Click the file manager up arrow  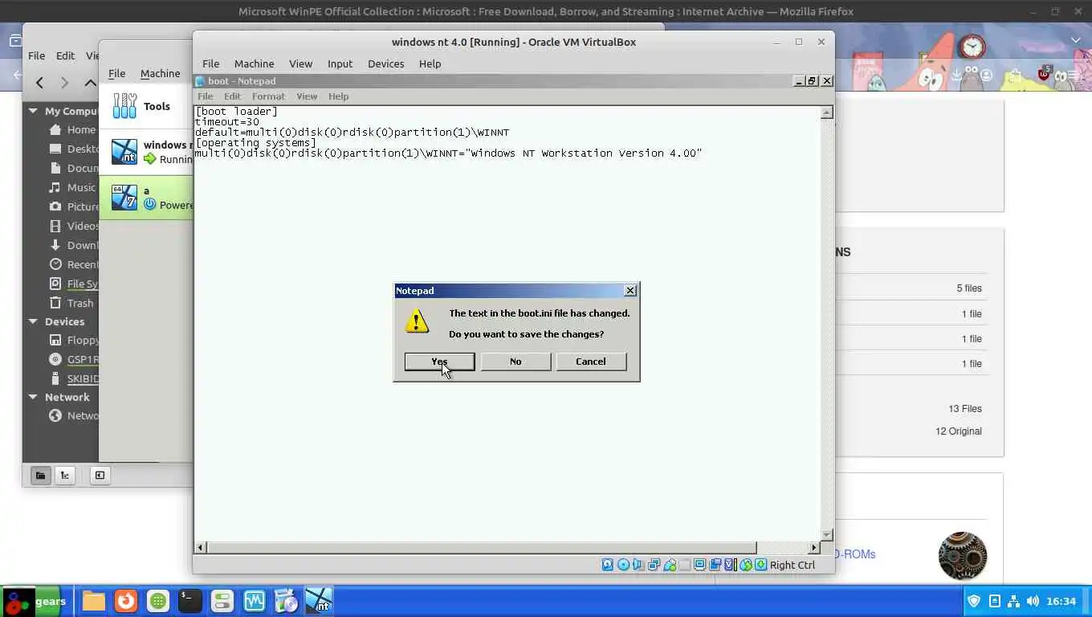point(90,82)
